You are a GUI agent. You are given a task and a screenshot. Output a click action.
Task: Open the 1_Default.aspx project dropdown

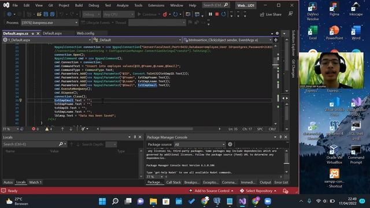tap(47, 40)
